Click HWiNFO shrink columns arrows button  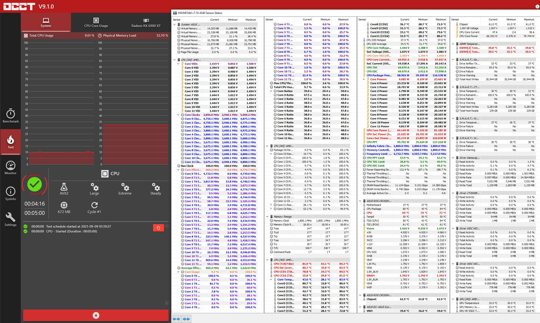point(186,319)
